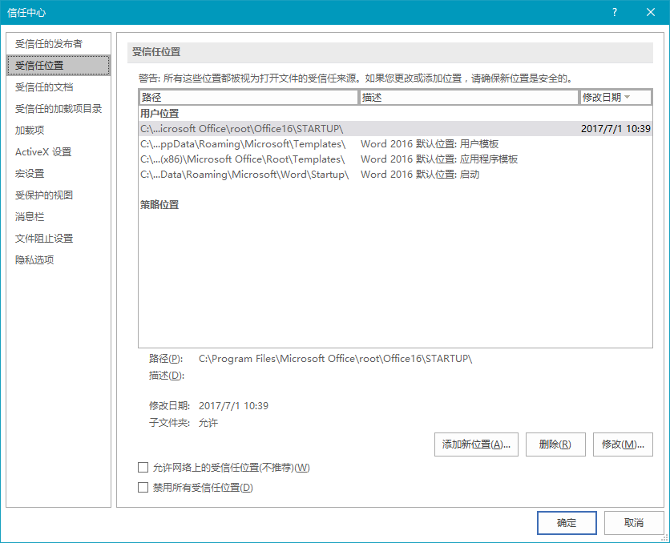This screenshot has height=543, width=670.
Task: Open the 修改日期 header dropdown arrow
Action: (x=628, y=97)
